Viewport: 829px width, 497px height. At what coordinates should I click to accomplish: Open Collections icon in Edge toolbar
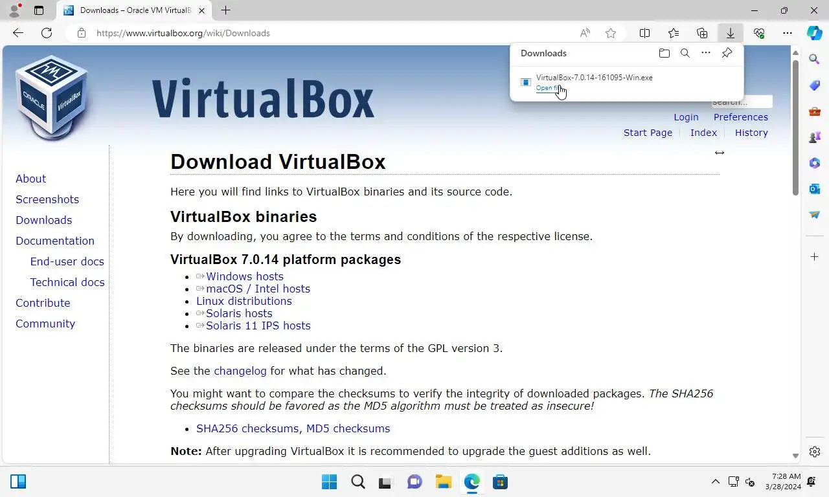(x=702, y=33)
